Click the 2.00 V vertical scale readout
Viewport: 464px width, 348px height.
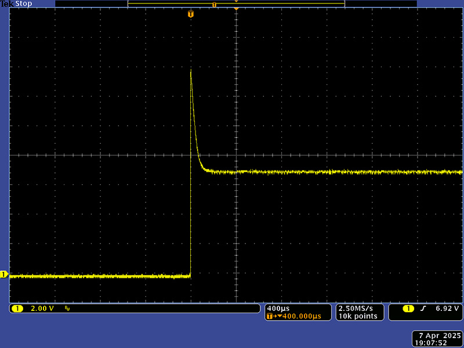[x=42, y=309]
